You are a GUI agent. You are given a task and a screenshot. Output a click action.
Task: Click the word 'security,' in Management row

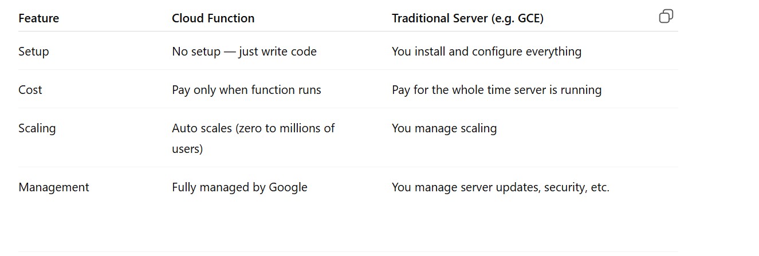point(565,187)
